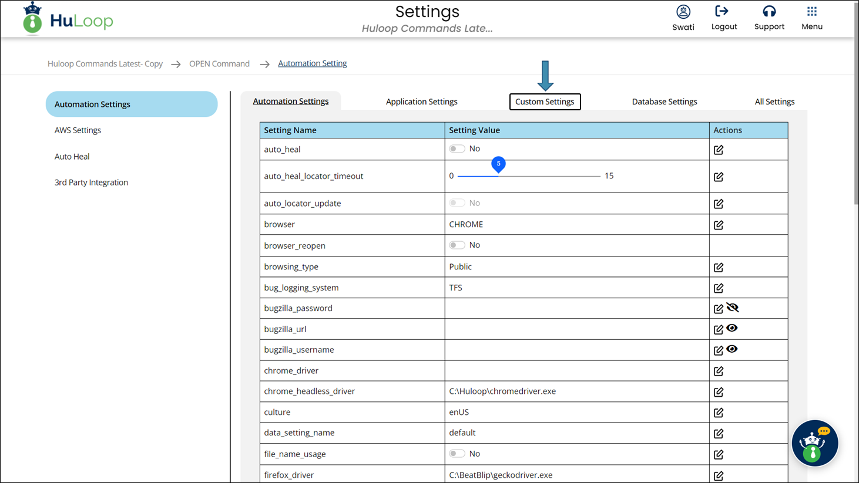The image size is (859, 483).
Task: Show the bugzilla_password value with eye icon
Action: [732, 307]
